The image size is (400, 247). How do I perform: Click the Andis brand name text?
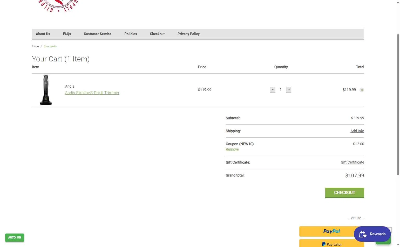[70, 86]
